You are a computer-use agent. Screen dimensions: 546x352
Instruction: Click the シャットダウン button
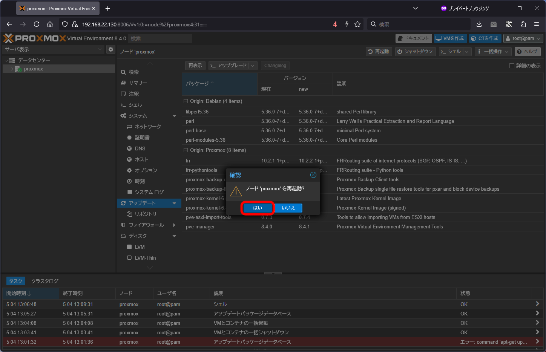416,51
